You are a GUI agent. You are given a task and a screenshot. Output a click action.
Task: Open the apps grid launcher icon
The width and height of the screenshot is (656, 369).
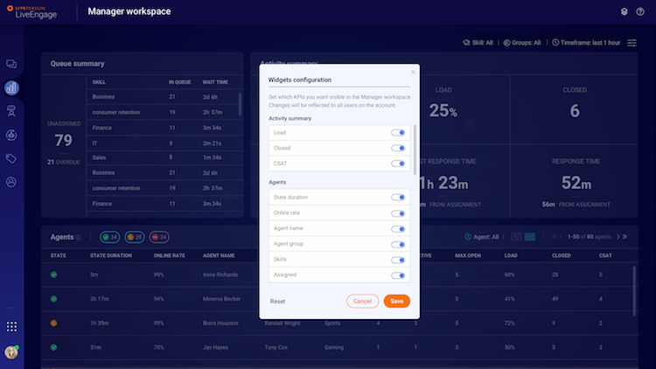pos(11,326)
